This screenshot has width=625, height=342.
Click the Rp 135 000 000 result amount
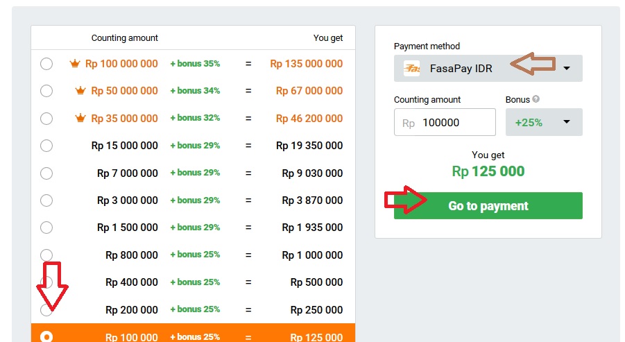306,64
